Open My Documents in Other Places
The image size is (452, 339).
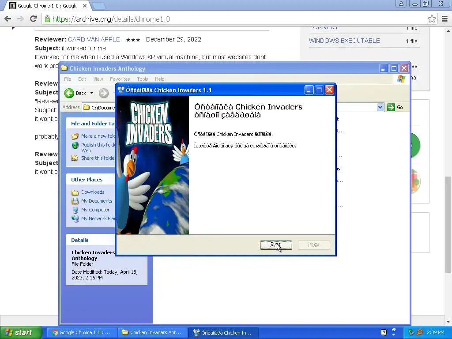point(97,201)
